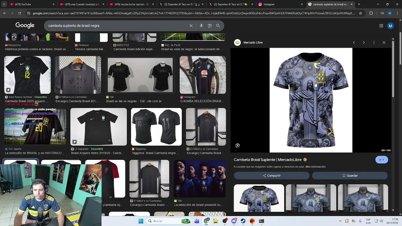Open the Instagram Chomba Selección thumbnail

tap(203, 75)
